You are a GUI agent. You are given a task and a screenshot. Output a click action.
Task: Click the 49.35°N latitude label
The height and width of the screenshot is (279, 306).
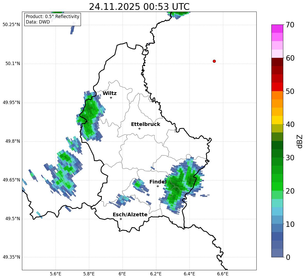[x=11, y=257]
